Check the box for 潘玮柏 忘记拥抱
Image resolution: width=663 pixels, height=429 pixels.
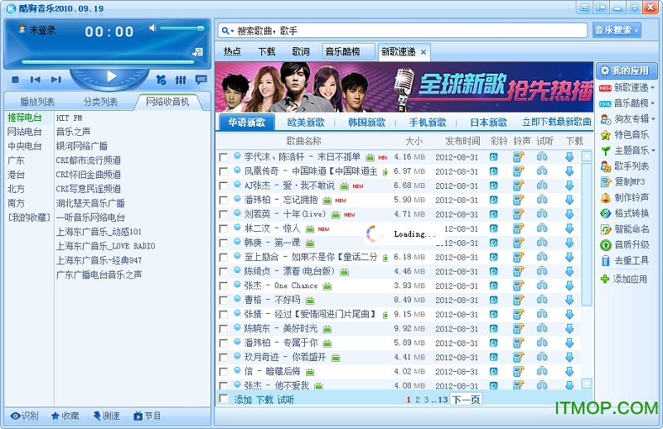point(224,200)
